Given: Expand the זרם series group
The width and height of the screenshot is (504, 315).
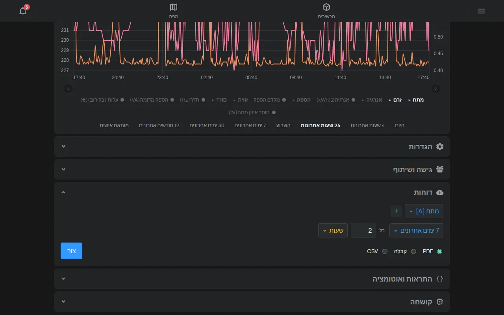Looking at the screenshot, I should pos(395,100).
